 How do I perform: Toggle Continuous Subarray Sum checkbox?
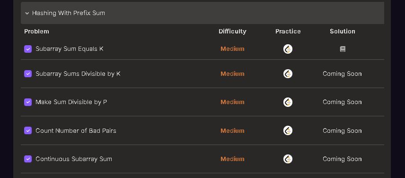coord(28,159)
